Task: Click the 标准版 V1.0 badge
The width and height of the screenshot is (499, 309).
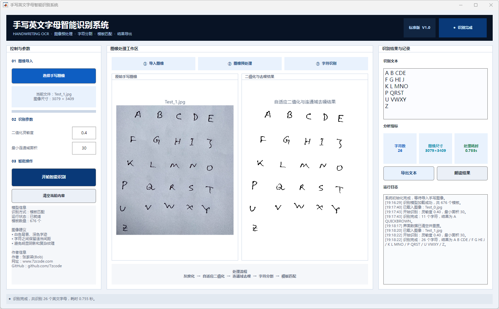Action: tap(420, 28)
